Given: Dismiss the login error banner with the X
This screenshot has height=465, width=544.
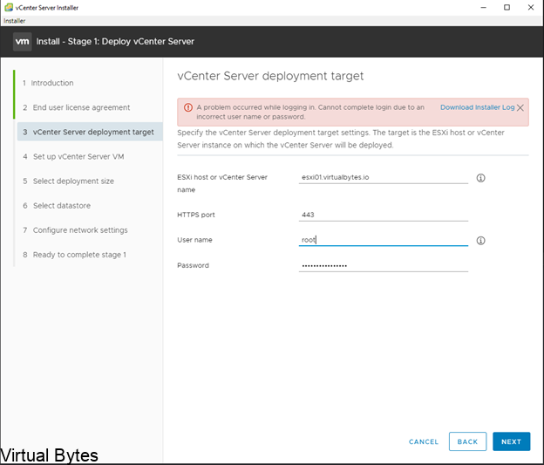Looking at the screenshot, I should tap(520, 107).
